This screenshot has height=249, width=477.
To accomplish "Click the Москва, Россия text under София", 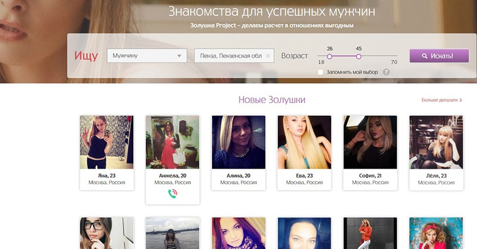I will pyautogui.click(x=370, y=183).
